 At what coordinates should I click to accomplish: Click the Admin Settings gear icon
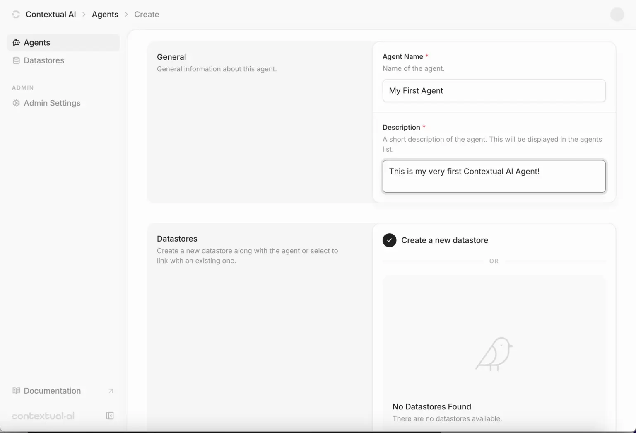coord(16,103)
